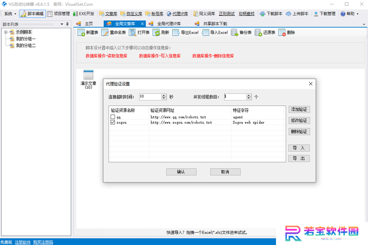Click the 特征字符 column header
Viewport: 368px width, 245px height.
click(258, 110)
